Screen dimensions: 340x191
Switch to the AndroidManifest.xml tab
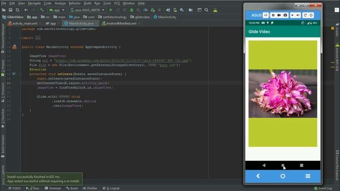(x=121, y=23)
